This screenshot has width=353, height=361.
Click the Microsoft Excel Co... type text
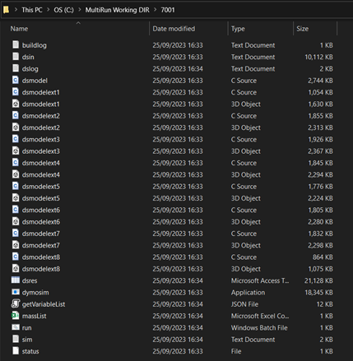click(x=260, y=316)
